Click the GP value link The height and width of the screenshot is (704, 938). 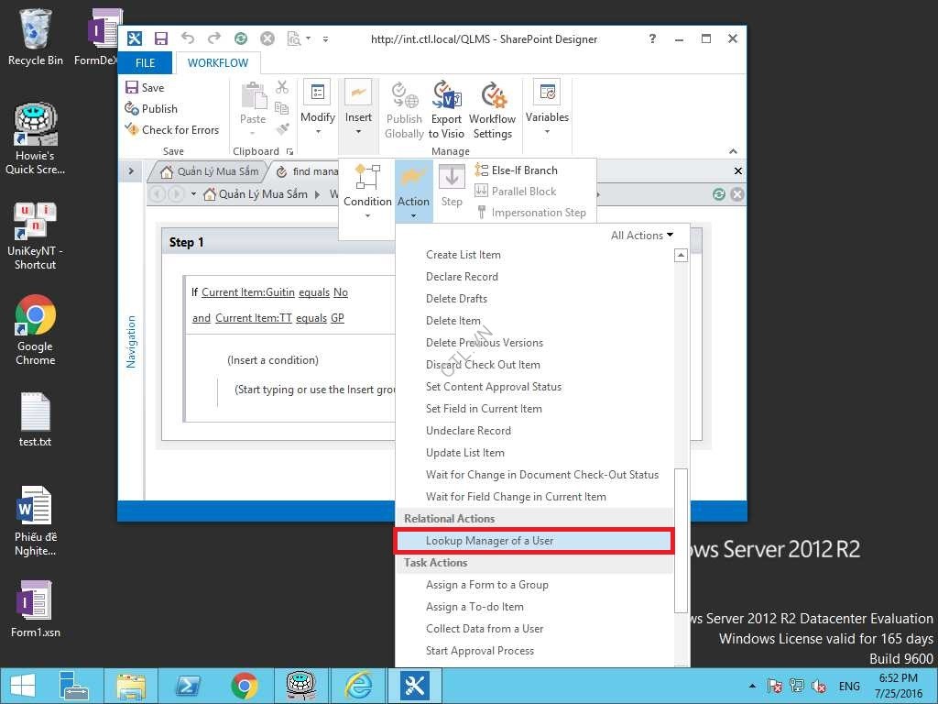(337, 318)
